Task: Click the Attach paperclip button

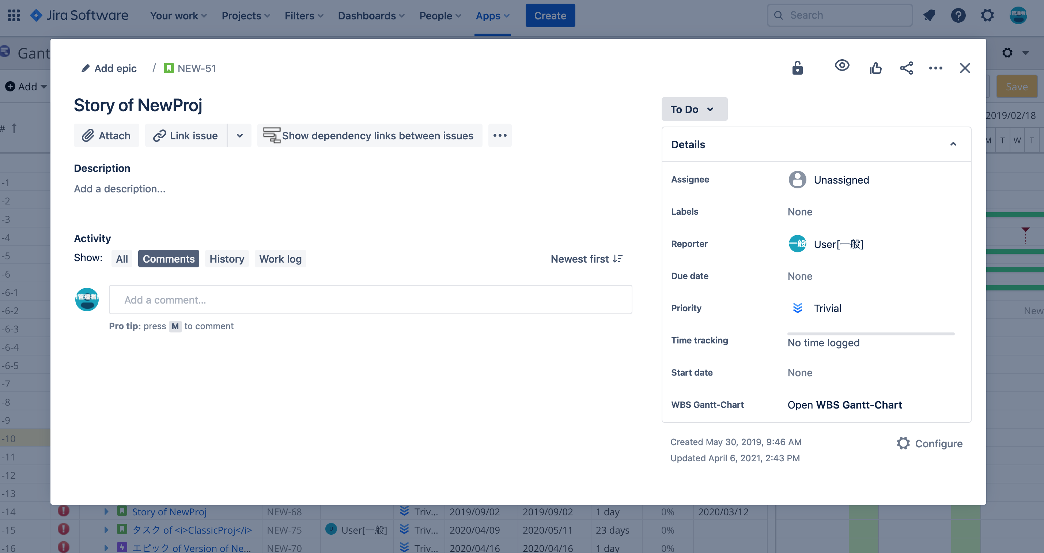Action: [106, 135]
